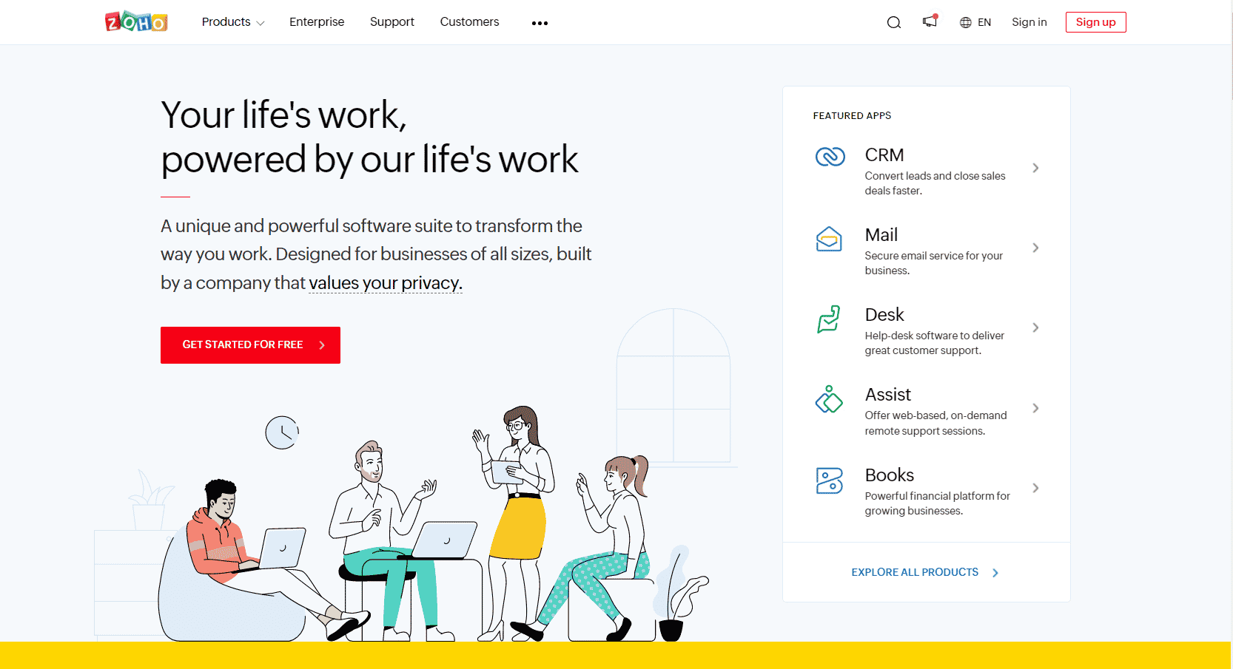
Task: Click the Featured Apps heading
Action: pyautogui.click(x=852, y=116)
